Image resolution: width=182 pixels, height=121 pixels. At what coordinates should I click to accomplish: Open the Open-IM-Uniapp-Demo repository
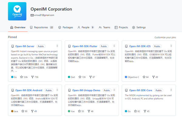point(86,90)
